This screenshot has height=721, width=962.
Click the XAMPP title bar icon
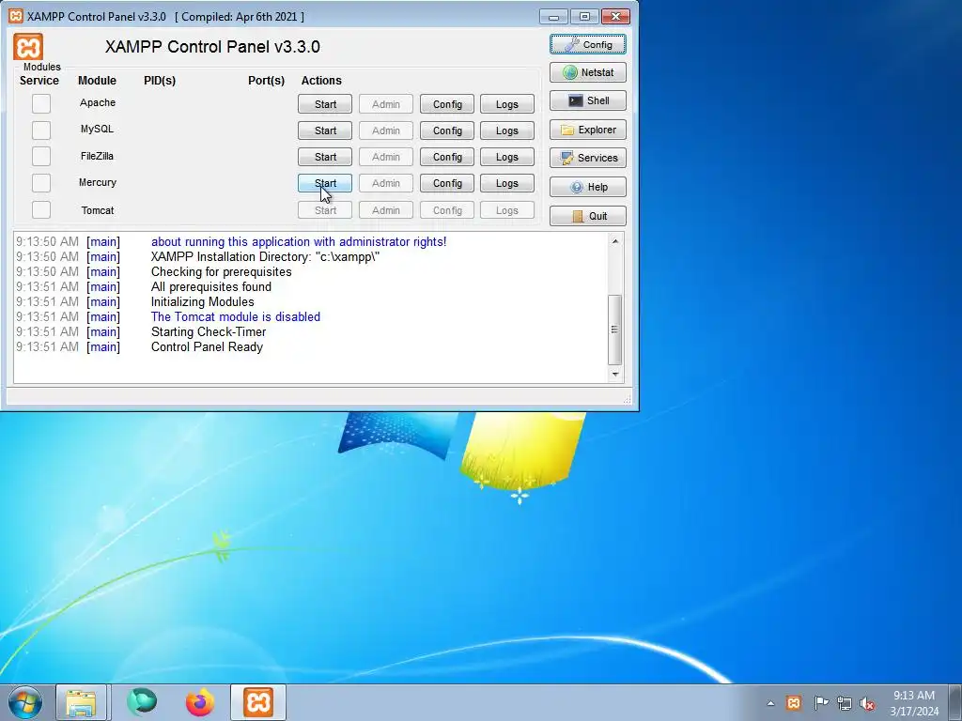point(16,16)
